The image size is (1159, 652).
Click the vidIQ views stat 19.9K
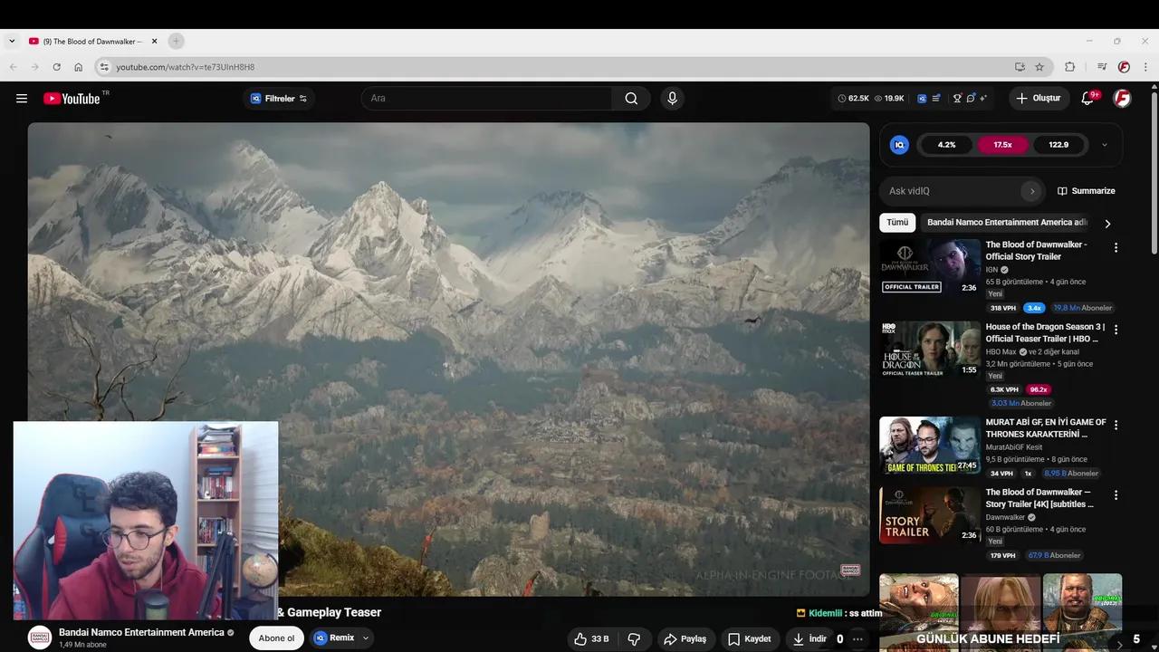[x=889, y=99]
